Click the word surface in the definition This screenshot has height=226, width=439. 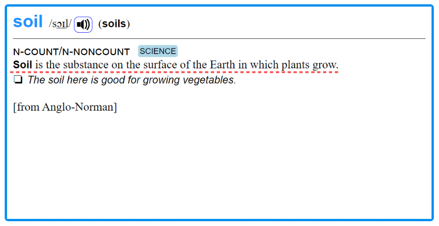pos(160,64)
